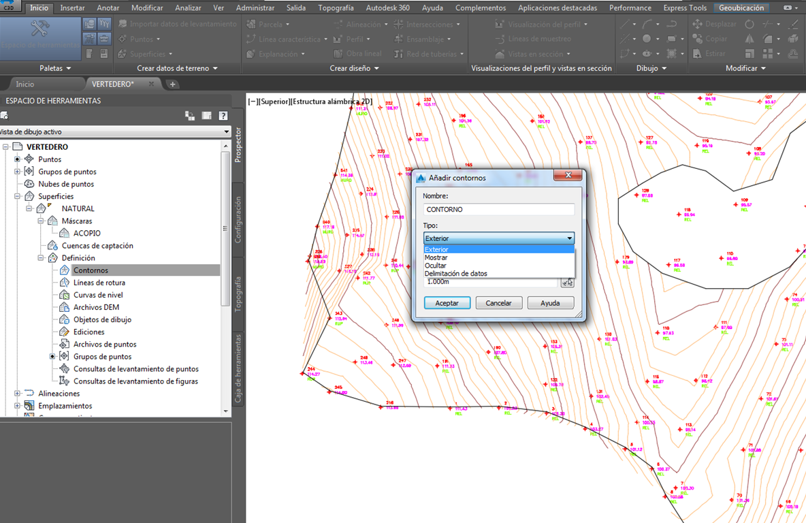806x523 pixels.
Task: Expand the Alineaciones tree node
Action: point(16,393)
